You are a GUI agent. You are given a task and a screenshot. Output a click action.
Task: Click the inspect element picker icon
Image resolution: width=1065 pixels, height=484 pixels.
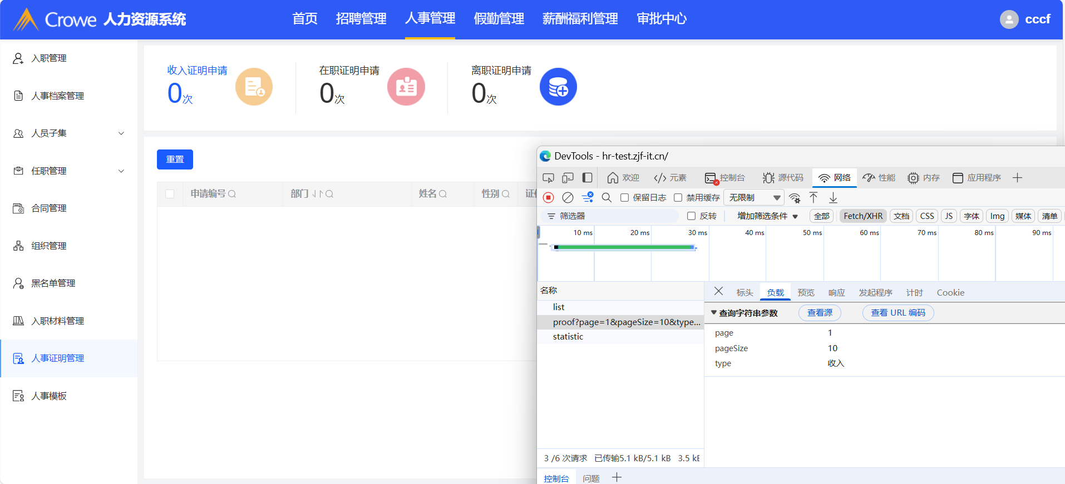coord(548,178)
